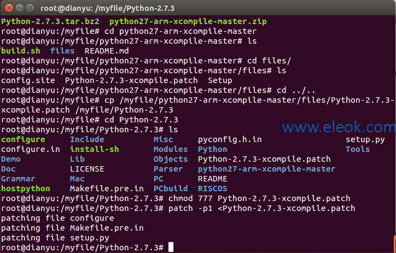This screenshot has height=253, width=396.
Task: Click the 'cd ../..' command line
Action: tap(159, 90)
